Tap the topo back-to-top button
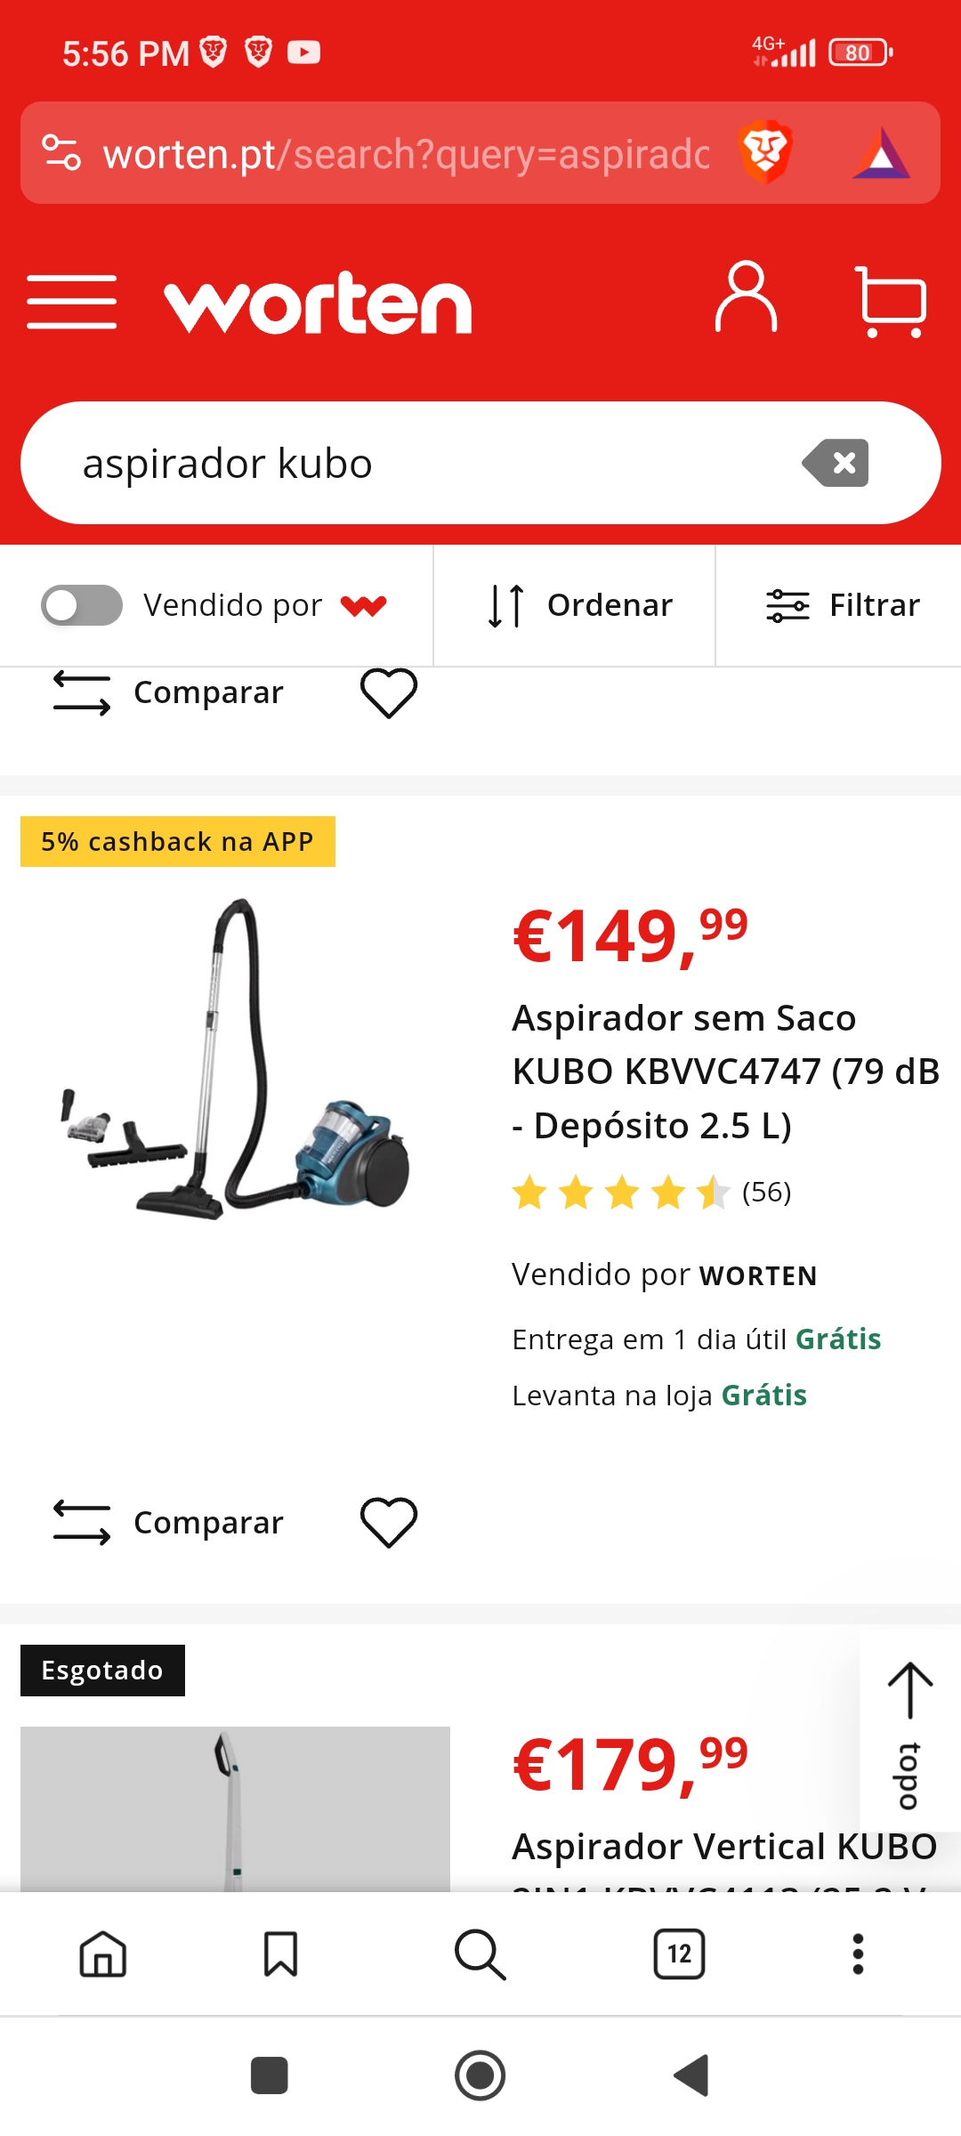The image size is (961, 2136). point(909,1735)
